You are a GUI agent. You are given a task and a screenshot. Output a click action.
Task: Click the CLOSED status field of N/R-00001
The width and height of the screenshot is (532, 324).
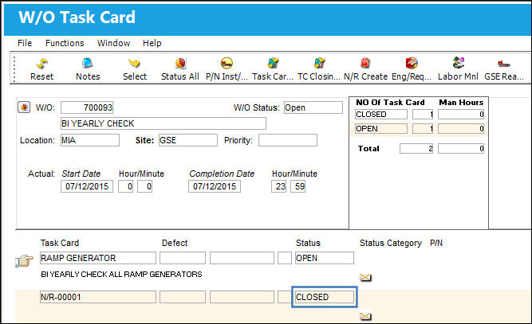coord(325,297)
